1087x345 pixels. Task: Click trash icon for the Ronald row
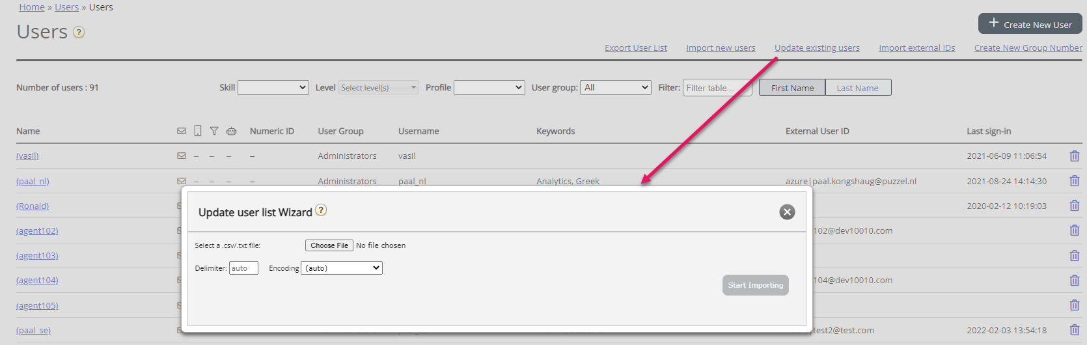point(1074,206)
